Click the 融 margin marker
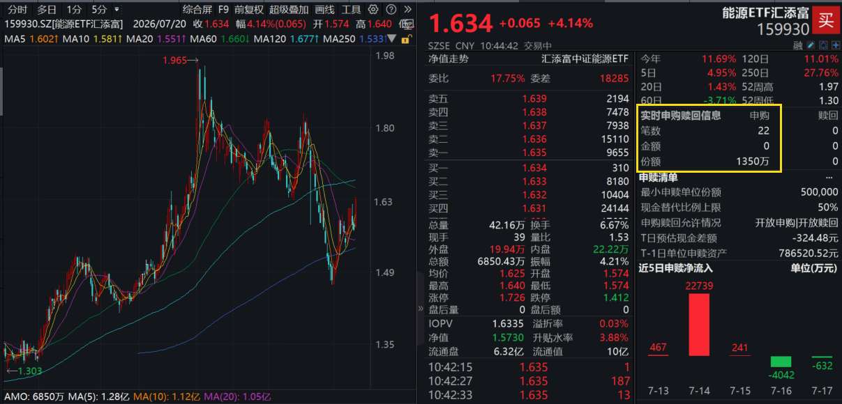Image resolution: width=842 pixels, height=404 pixels. click(798, 45)
